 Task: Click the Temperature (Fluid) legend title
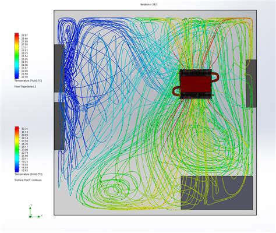[x=28, y=80]
